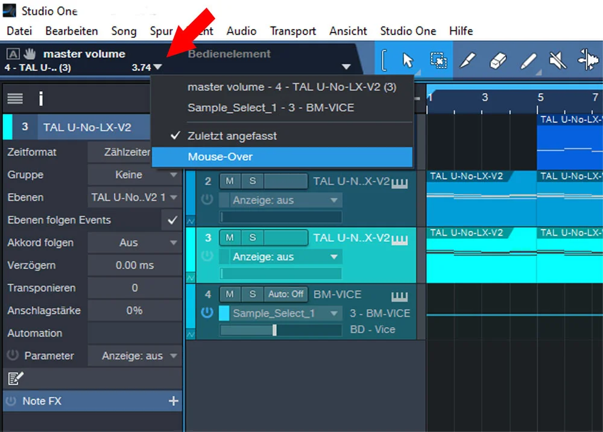Choose Mouse-Over in the dropdown menu
Screen dimensions: 603x432
[x=282, y=157]
